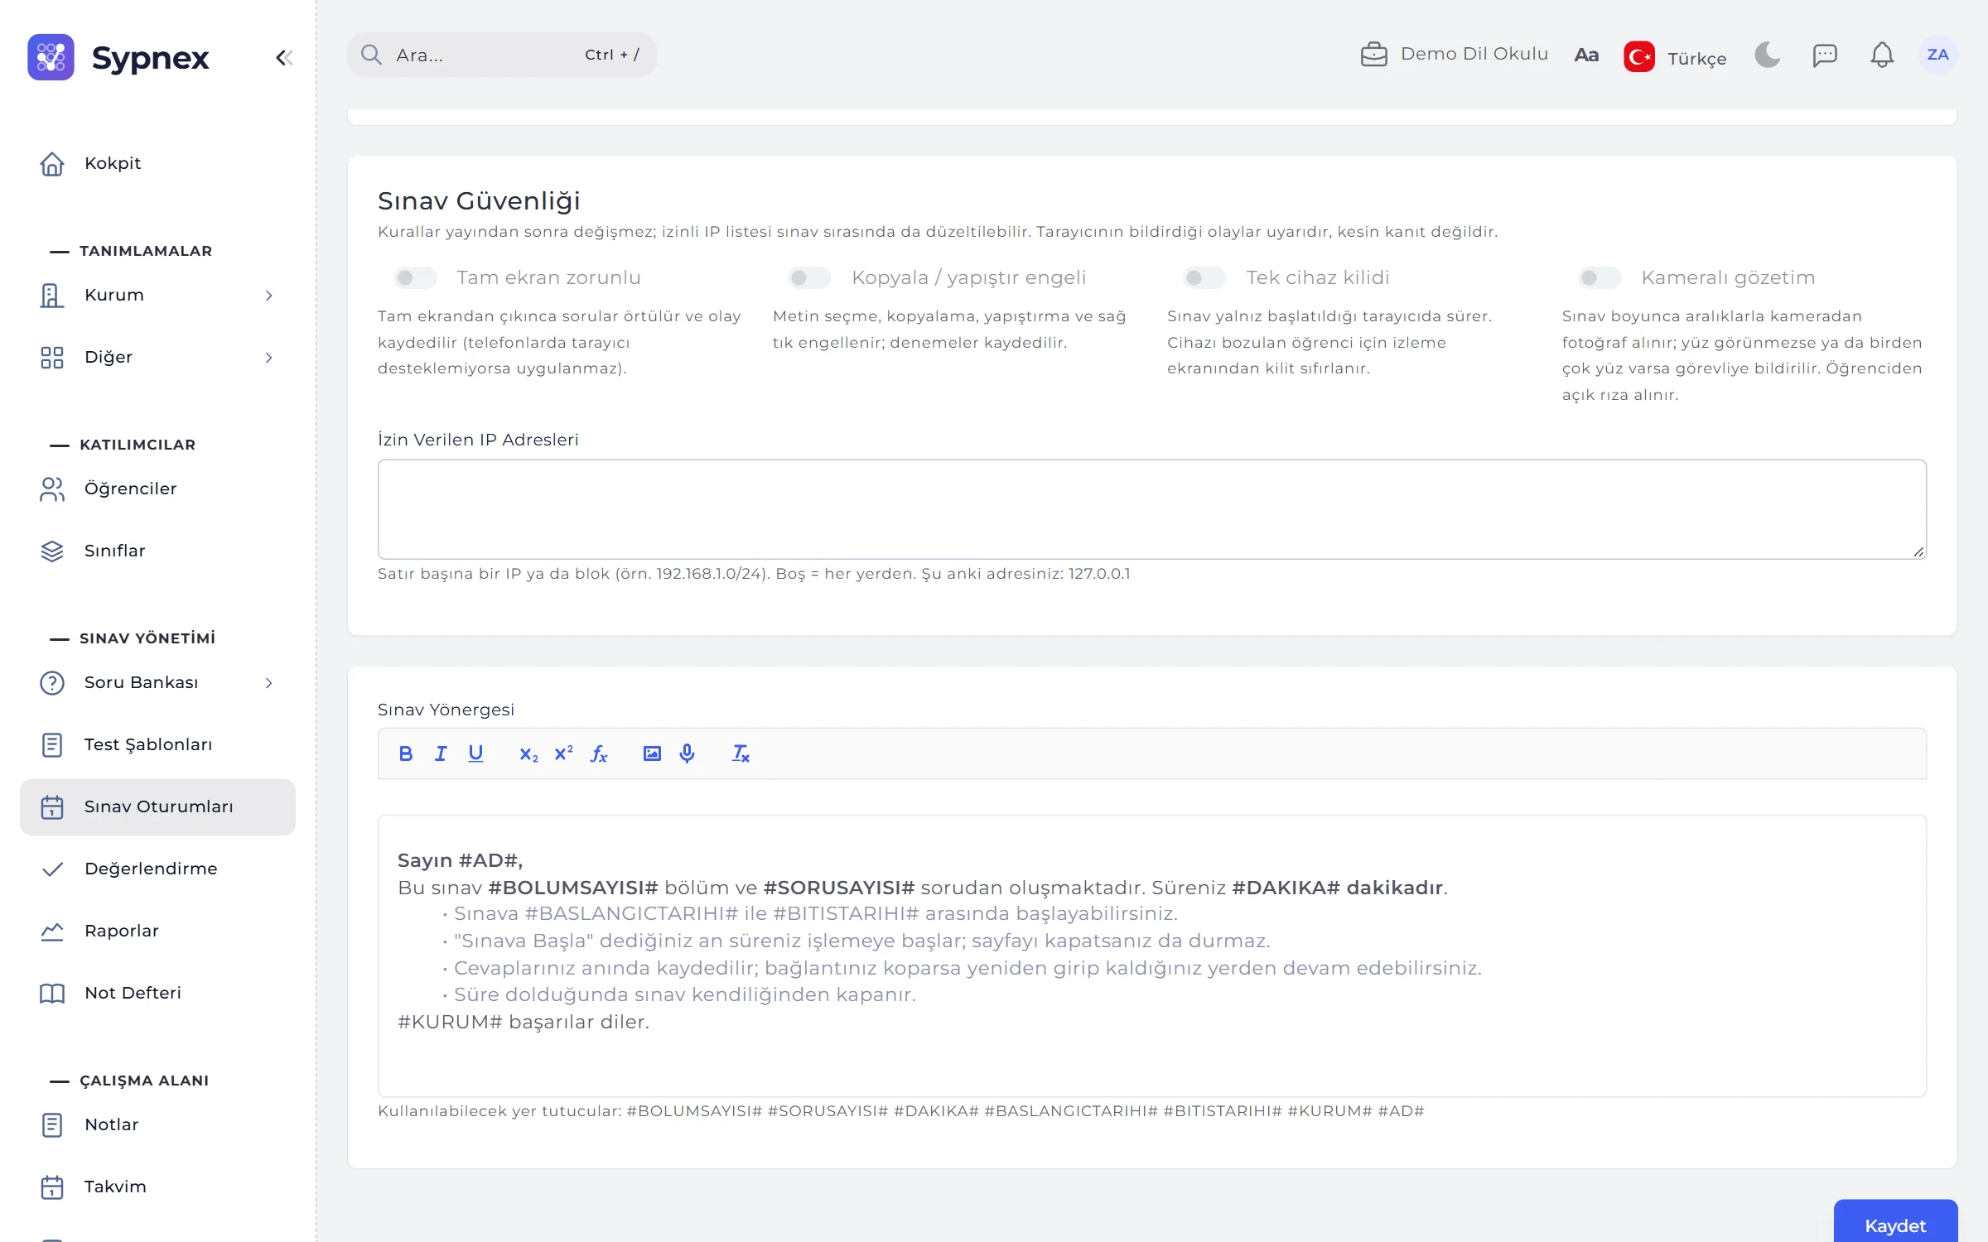Toggle the Kameralı gözetim switch
The width and height of the screenshot is (1988, 1242).
click(x=1600, y=277)
